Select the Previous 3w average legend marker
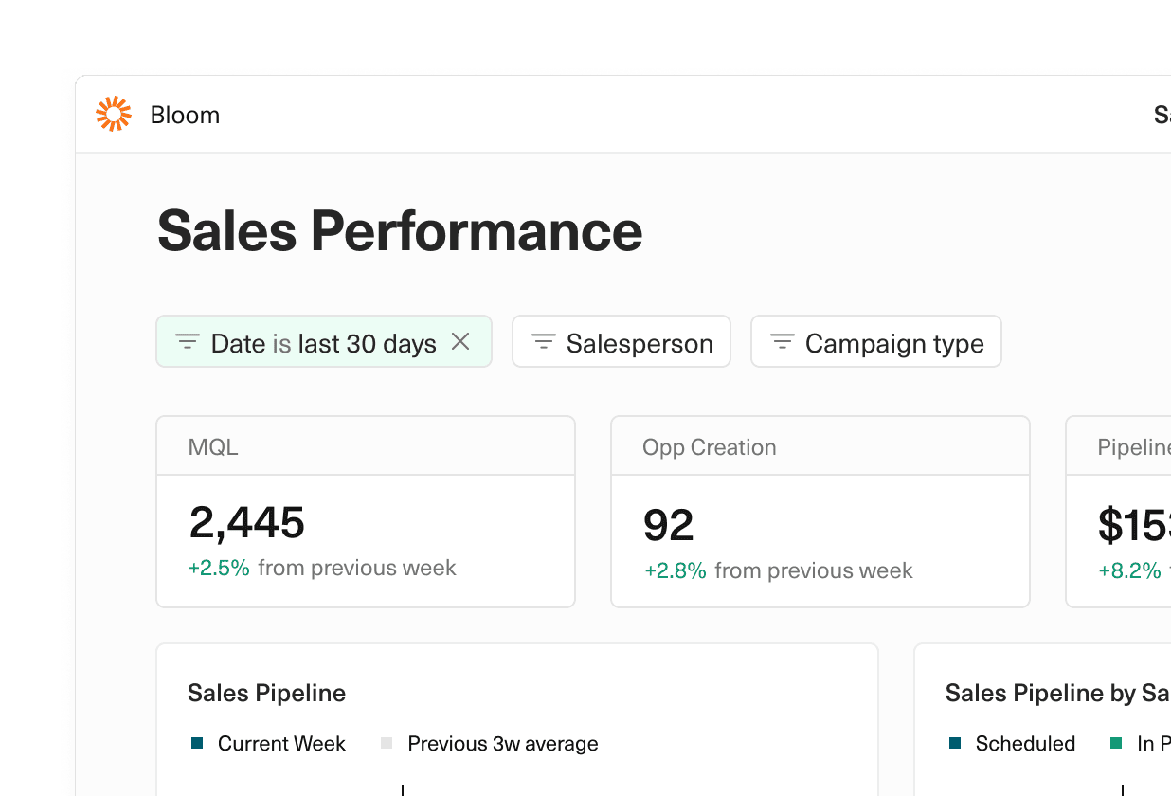Viewport: 1171px width, 796px height. click(x=386, y=744)
